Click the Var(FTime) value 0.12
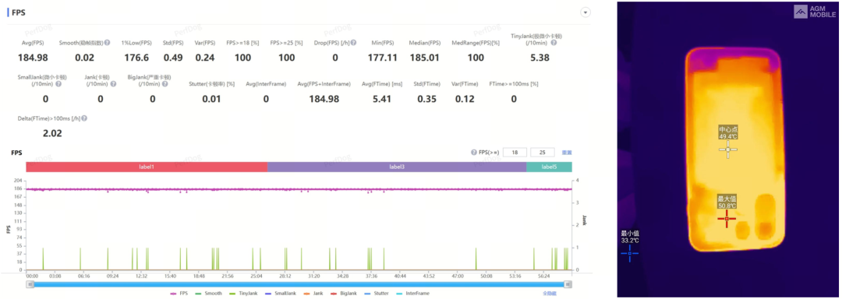Screen dimensions: 842x299 [465, 99]
